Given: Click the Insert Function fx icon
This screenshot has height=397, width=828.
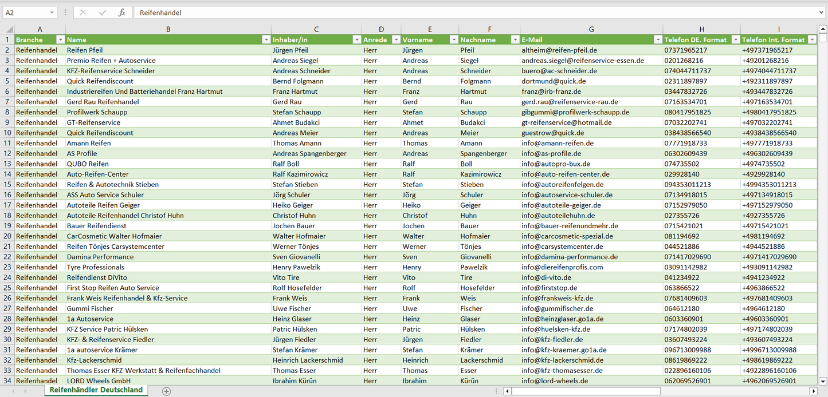Looking at the screenshot, I should [x=121, y=13].
